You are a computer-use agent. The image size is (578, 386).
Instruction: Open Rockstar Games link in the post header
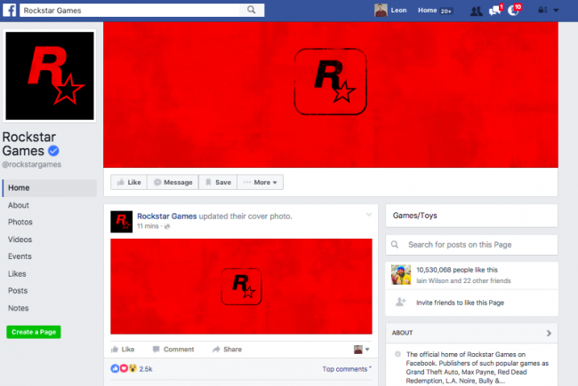tap(167, 217)
